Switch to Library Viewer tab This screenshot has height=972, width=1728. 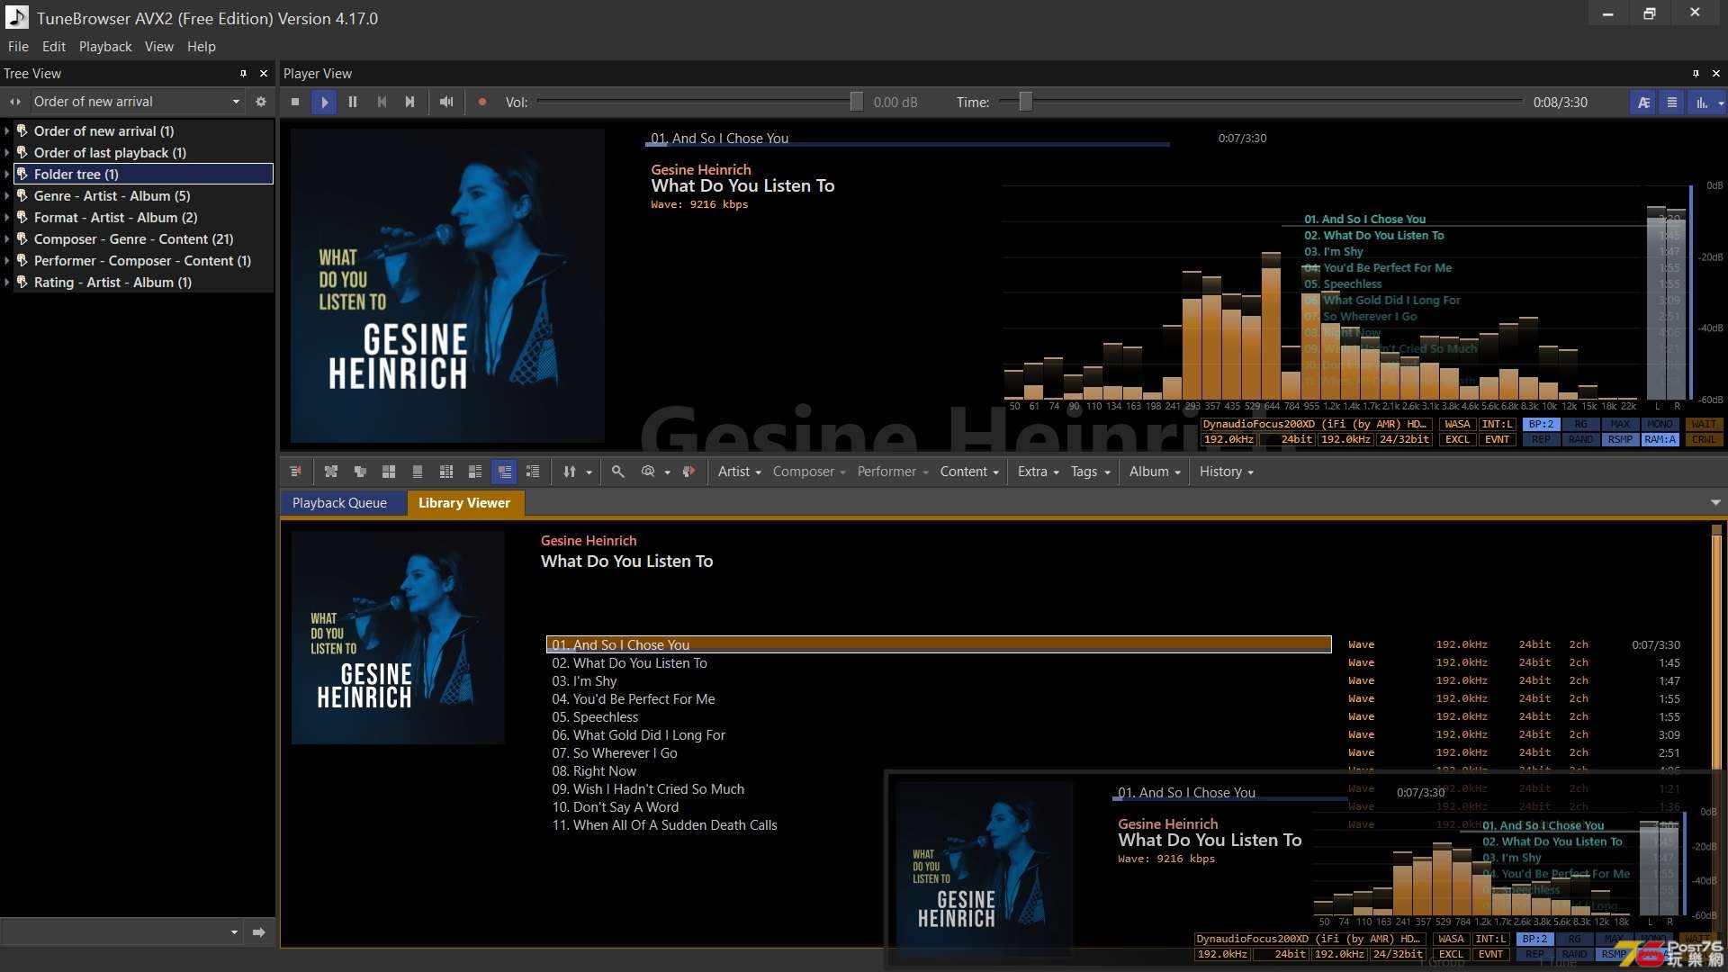coord(464,503)
